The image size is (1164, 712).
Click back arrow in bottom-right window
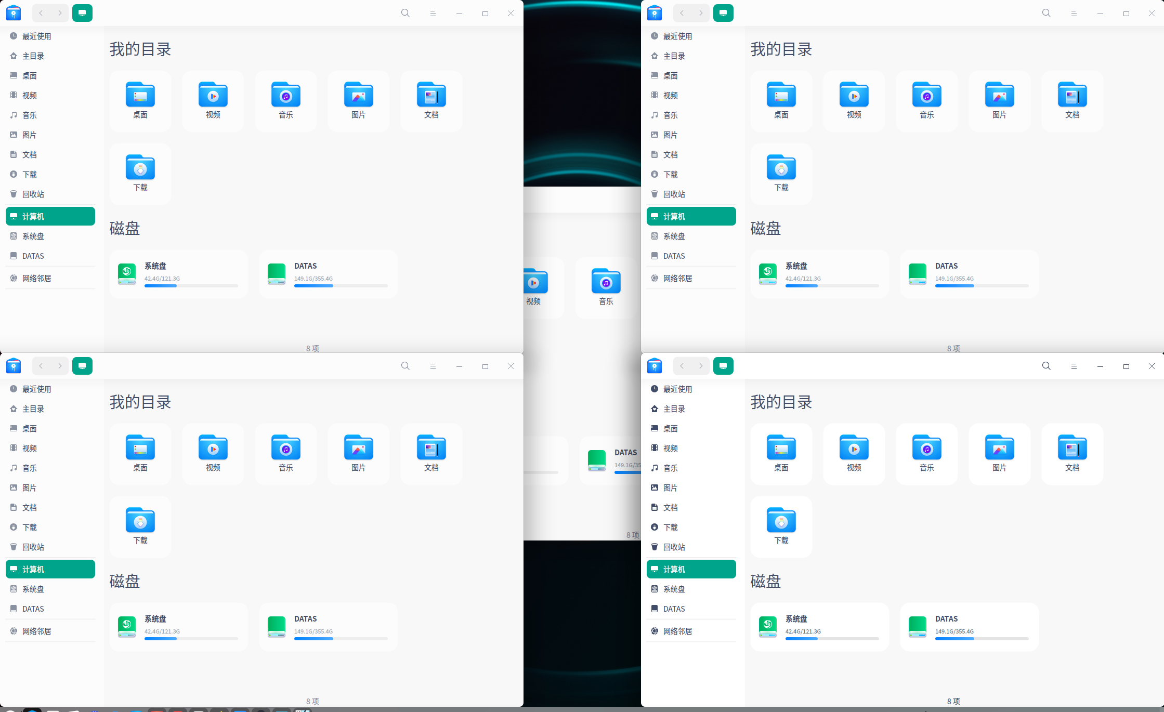pos(682,366)
